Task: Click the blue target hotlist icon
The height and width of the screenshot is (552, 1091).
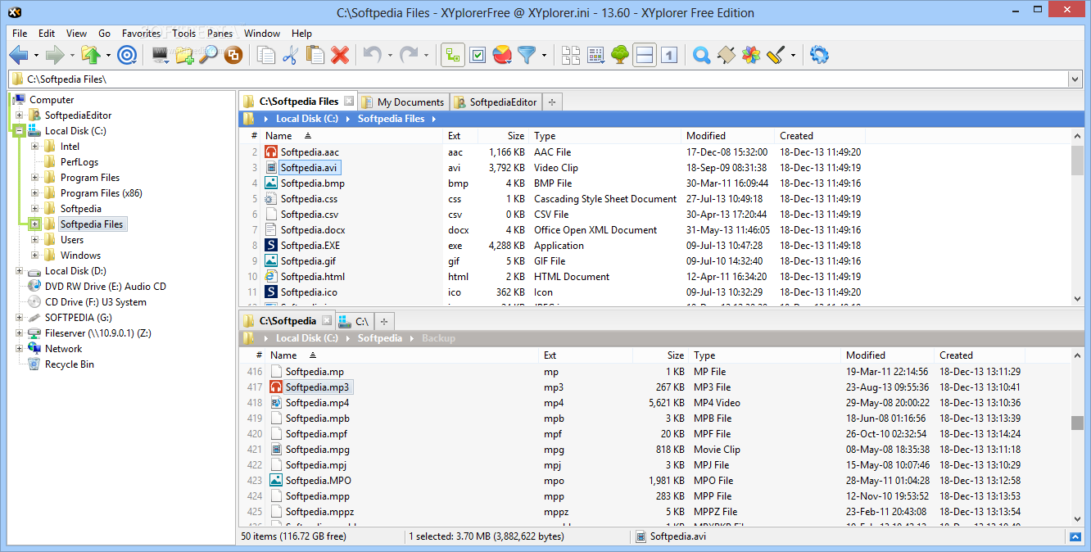Action: (x=126, y=55)
